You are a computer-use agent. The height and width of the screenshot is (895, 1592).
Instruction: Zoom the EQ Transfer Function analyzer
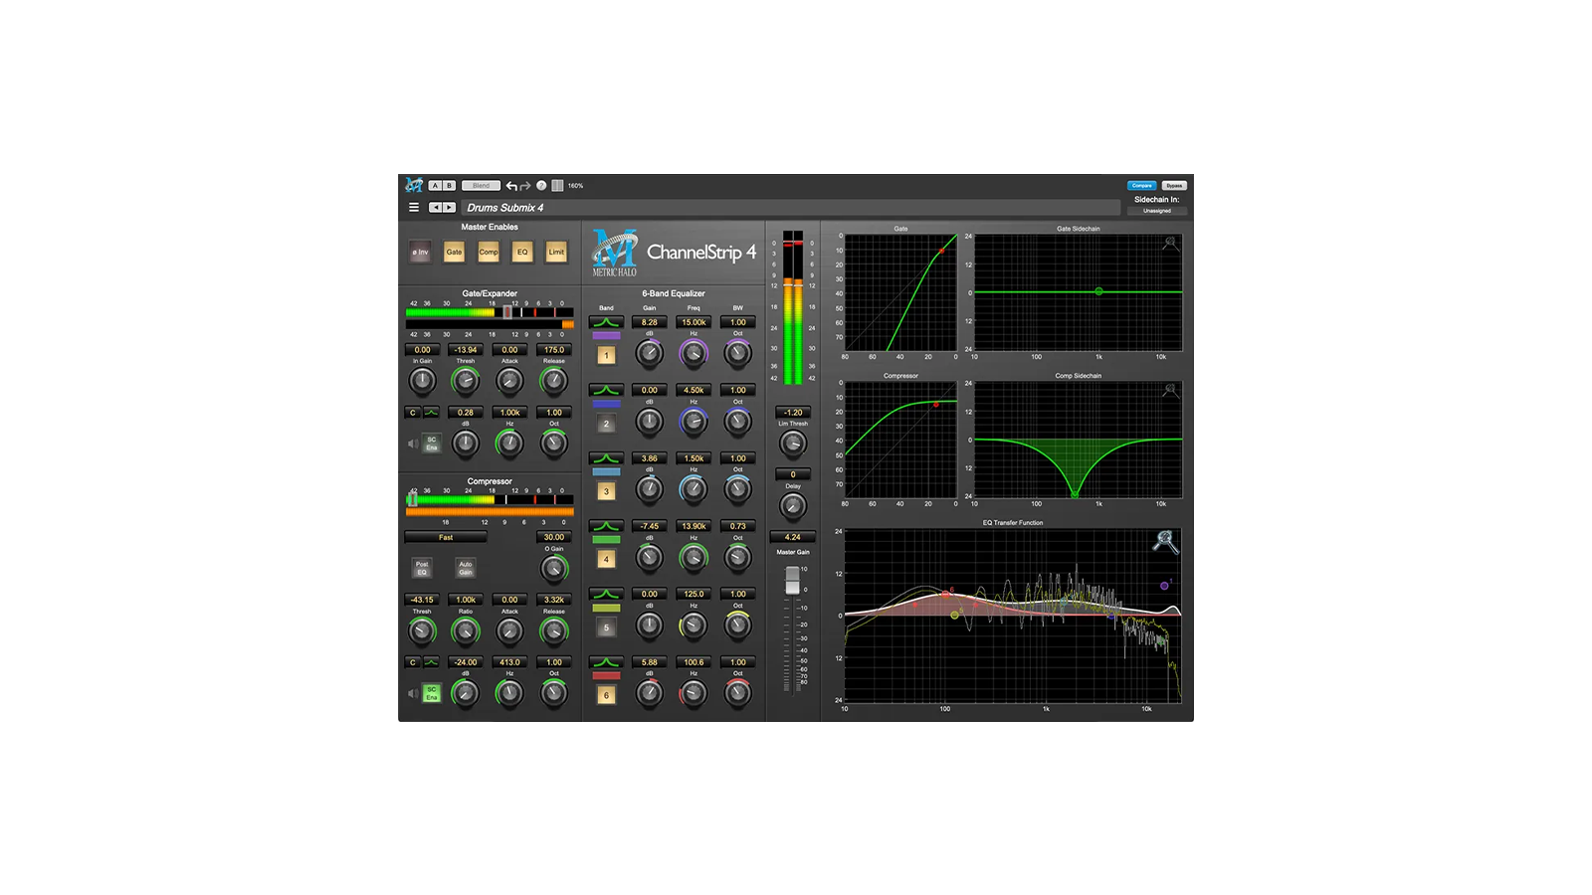point(1165,542)
